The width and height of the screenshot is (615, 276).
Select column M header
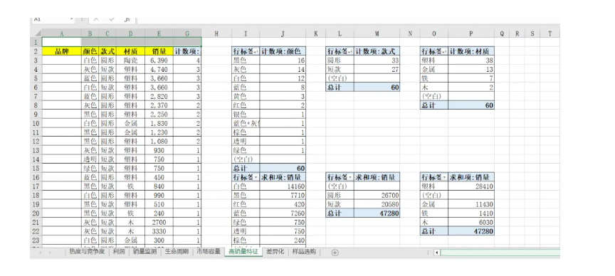(377, 33)
